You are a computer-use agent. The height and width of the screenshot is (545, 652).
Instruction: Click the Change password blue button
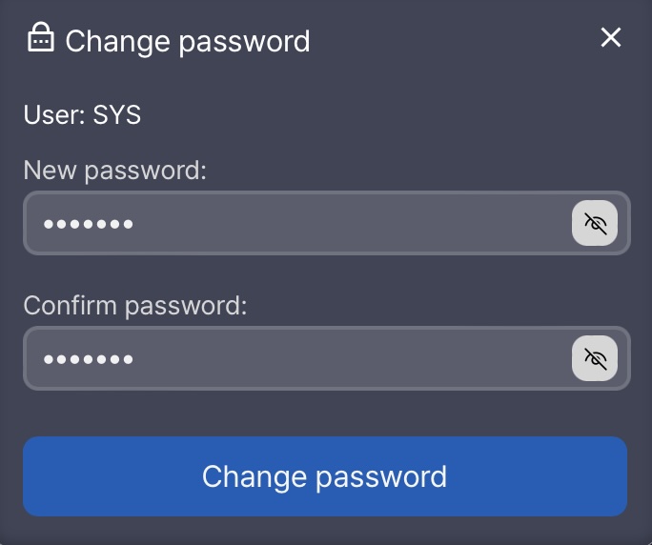(325, 476)
